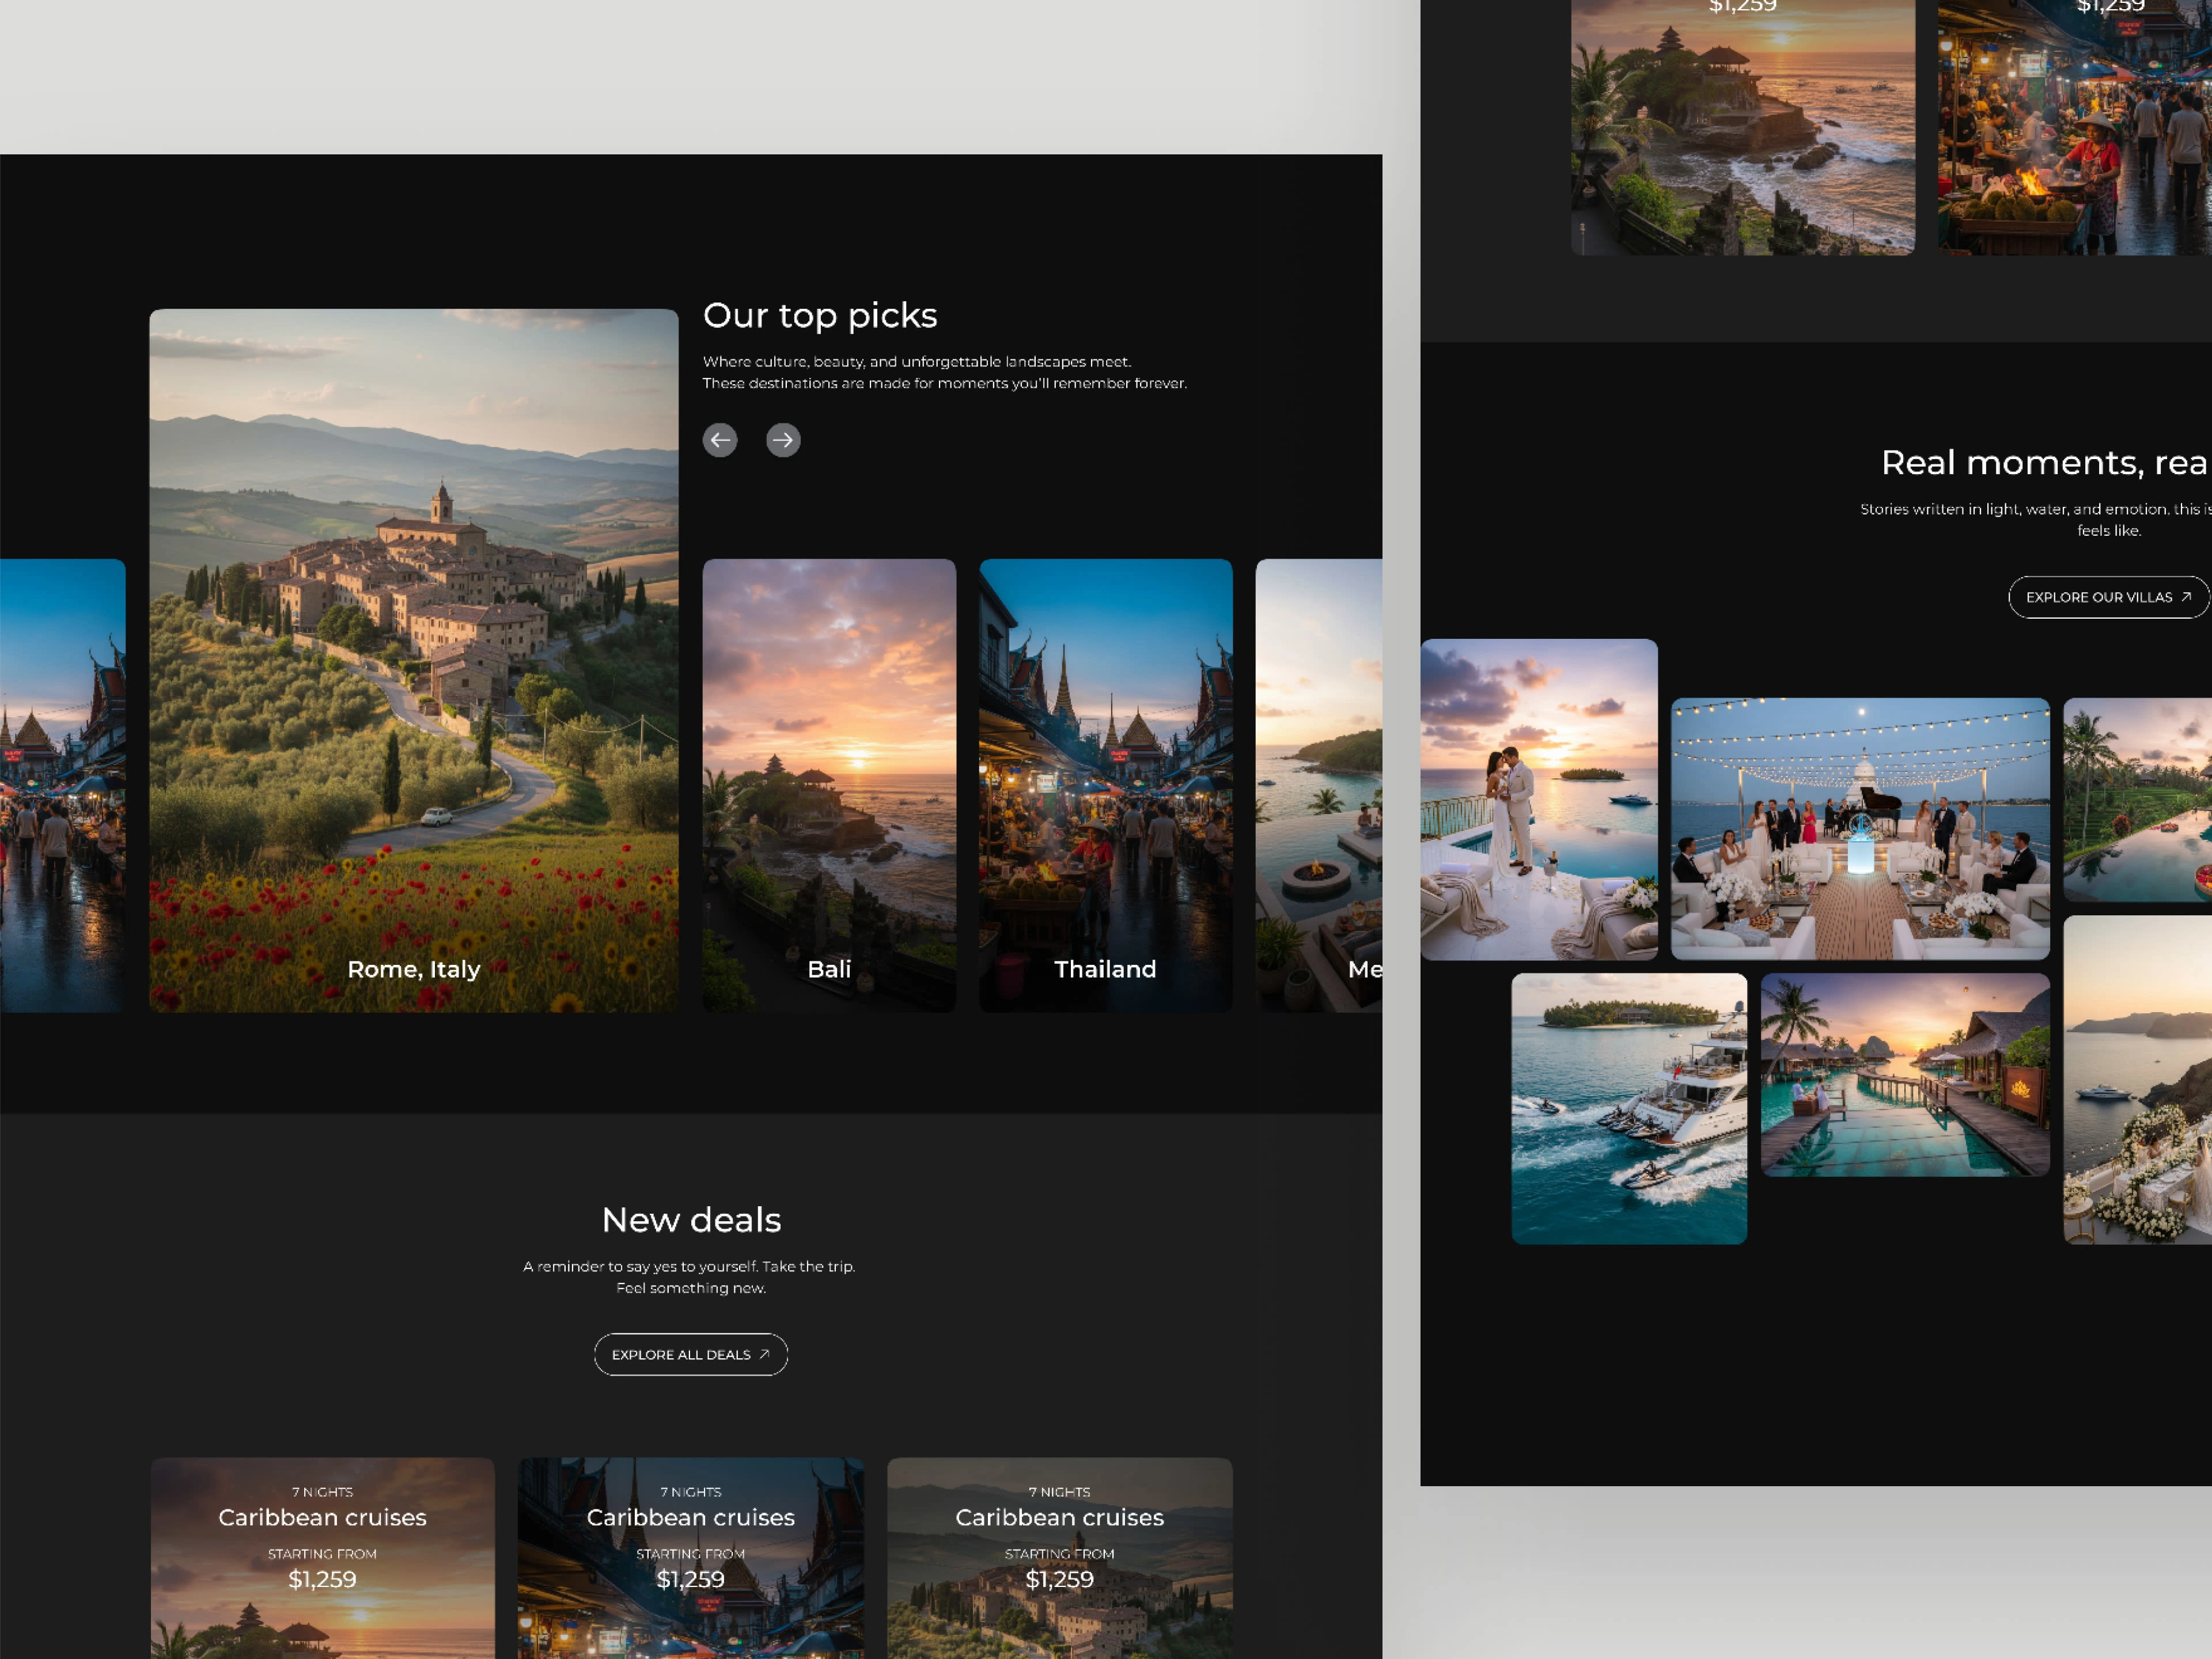Image resolution: width=2212 pixels, height=1659 pixels.
Task: Open the overwater bungalows boardwalk photo
Action: coord(1905,1074)
